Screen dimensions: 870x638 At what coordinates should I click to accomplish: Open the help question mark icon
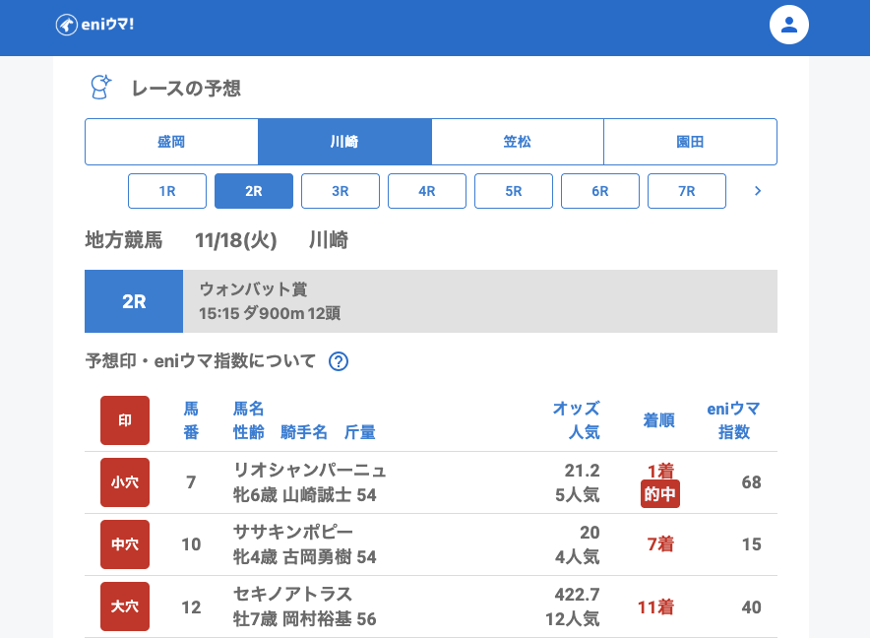[339, 361]
